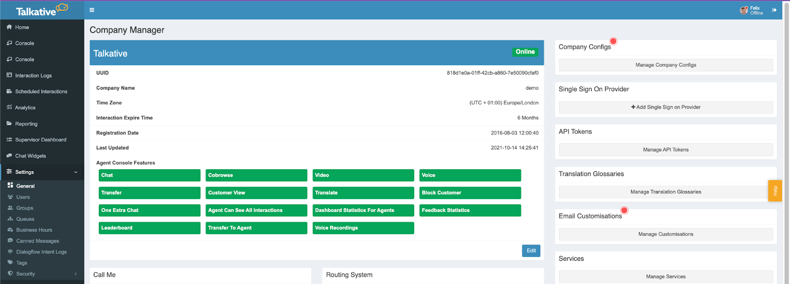Click the Dialogflow Intent Logs icon
This screenshot has height=284, width=790.
tap(10, 251)
